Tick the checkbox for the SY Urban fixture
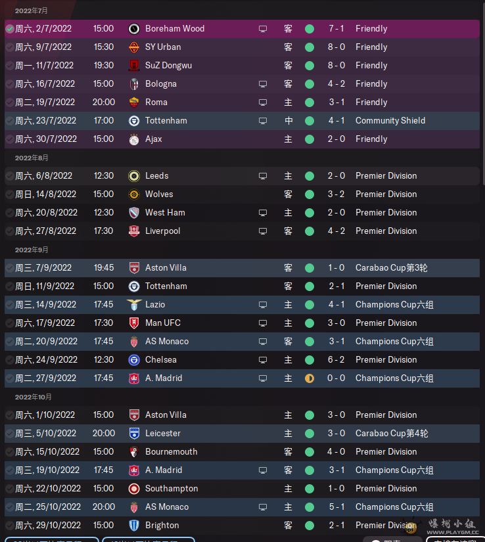 [10, 47]
